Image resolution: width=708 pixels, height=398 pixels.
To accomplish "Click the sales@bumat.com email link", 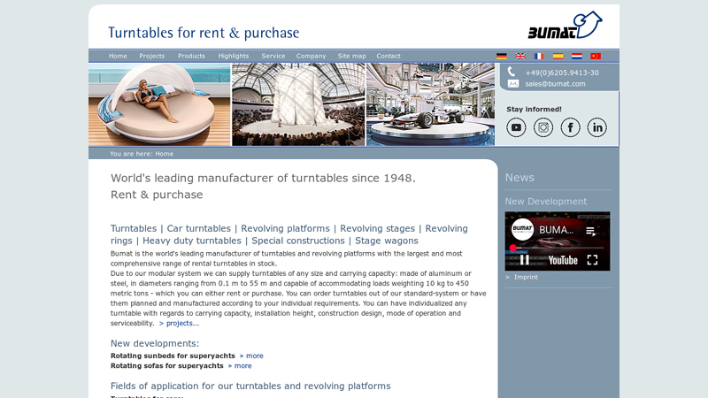I will point(555,84).
